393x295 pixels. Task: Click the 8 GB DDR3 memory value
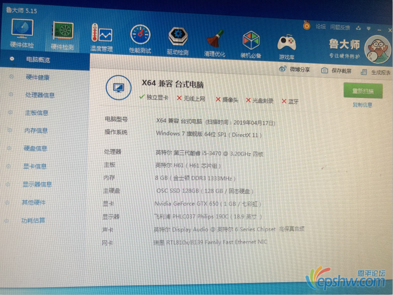click(195, 178)
